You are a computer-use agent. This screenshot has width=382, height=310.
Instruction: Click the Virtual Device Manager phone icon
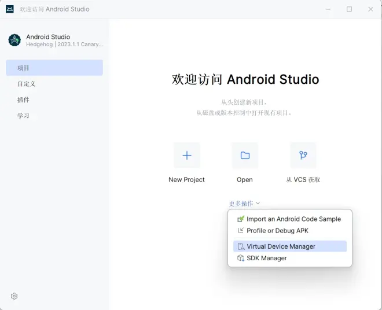coord(241,246)
